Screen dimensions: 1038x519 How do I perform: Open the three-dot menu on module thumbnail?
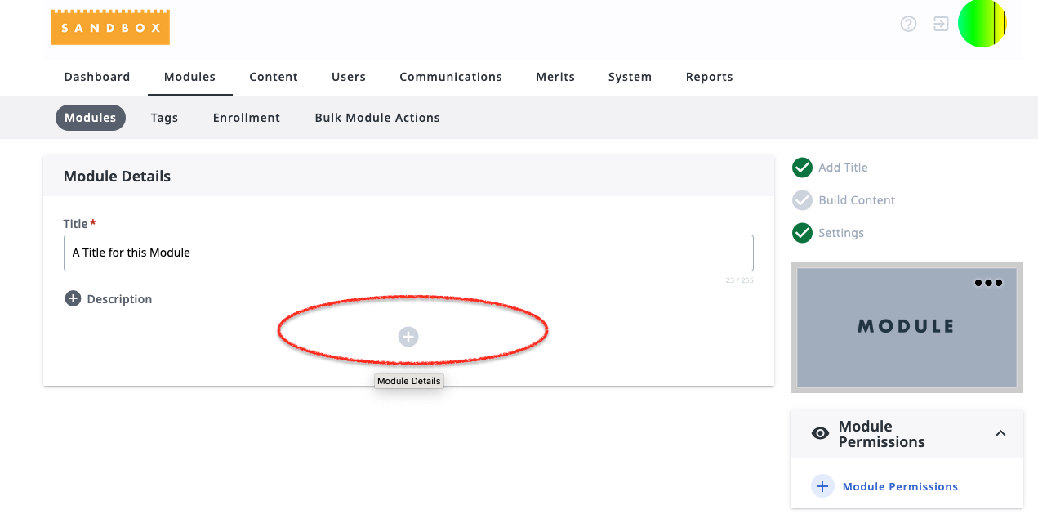[988, 283]
